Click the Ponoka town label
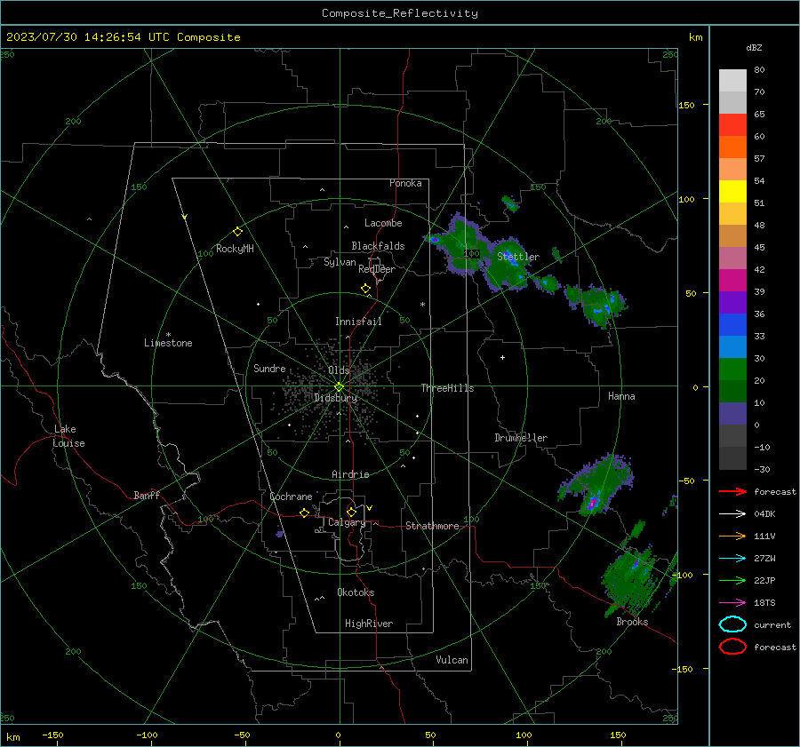The image size is (800, 747). 405,183
